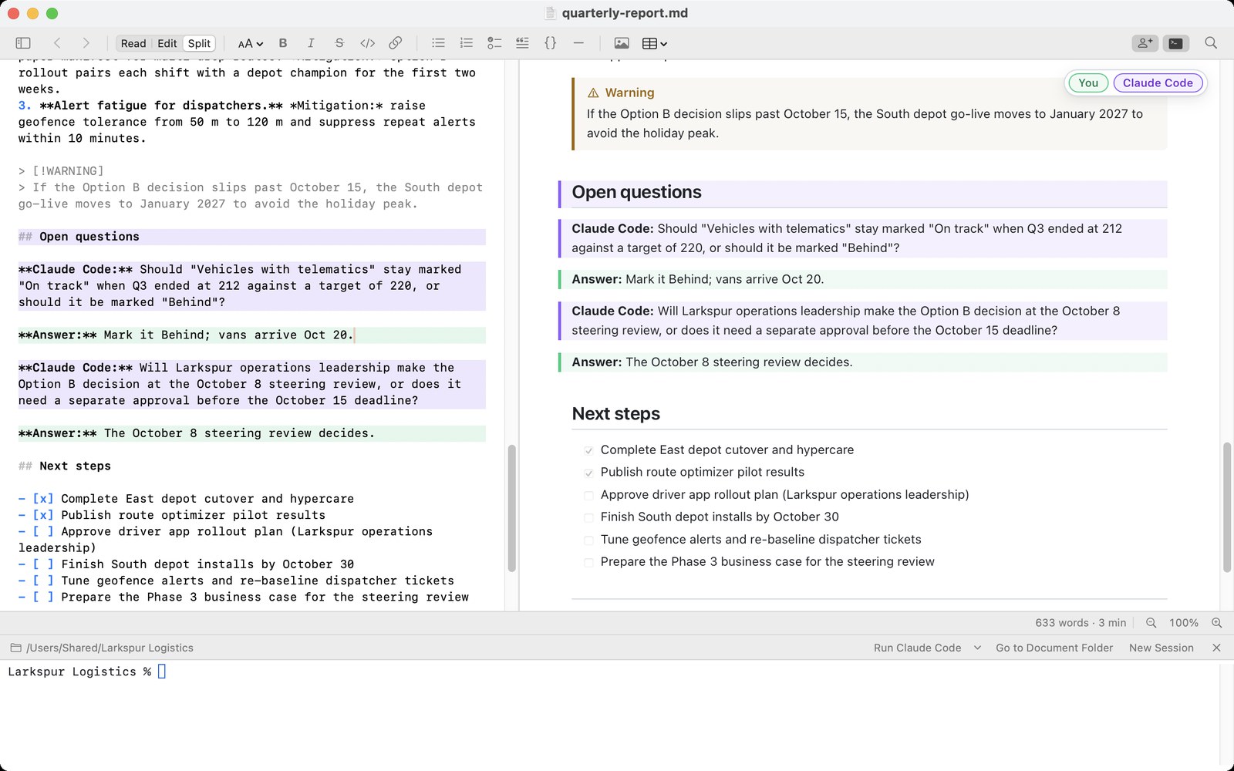
Task: Start a New Session
Action: point(1161,648)
